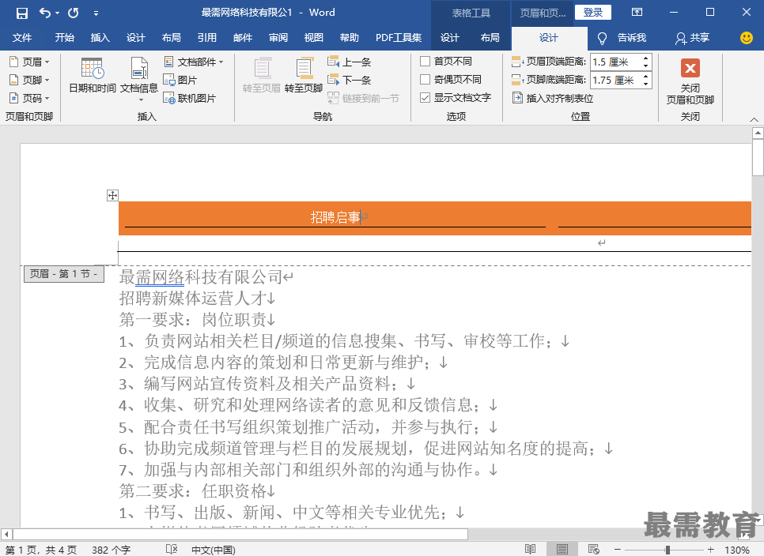764x556 pixels.
Task: Click the zoom out minus button
Action: pos(618,550)
